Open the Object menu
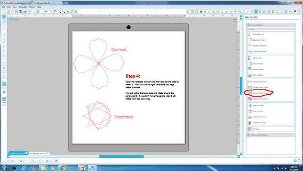 tap(32, 7)
